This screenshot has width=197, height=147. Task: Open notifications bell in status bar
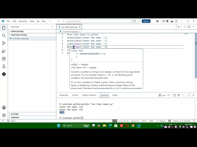click(x=194, y=121)
